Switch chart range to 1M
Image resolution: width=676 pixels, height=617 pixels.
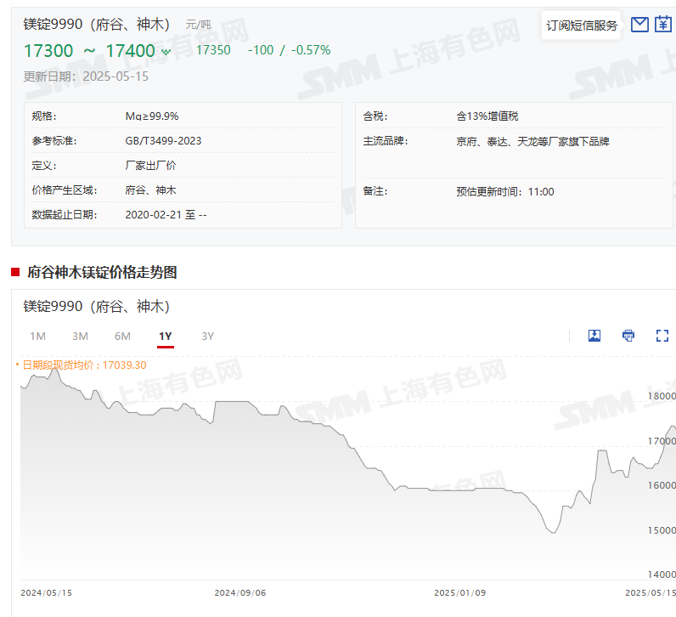[37, 336]
